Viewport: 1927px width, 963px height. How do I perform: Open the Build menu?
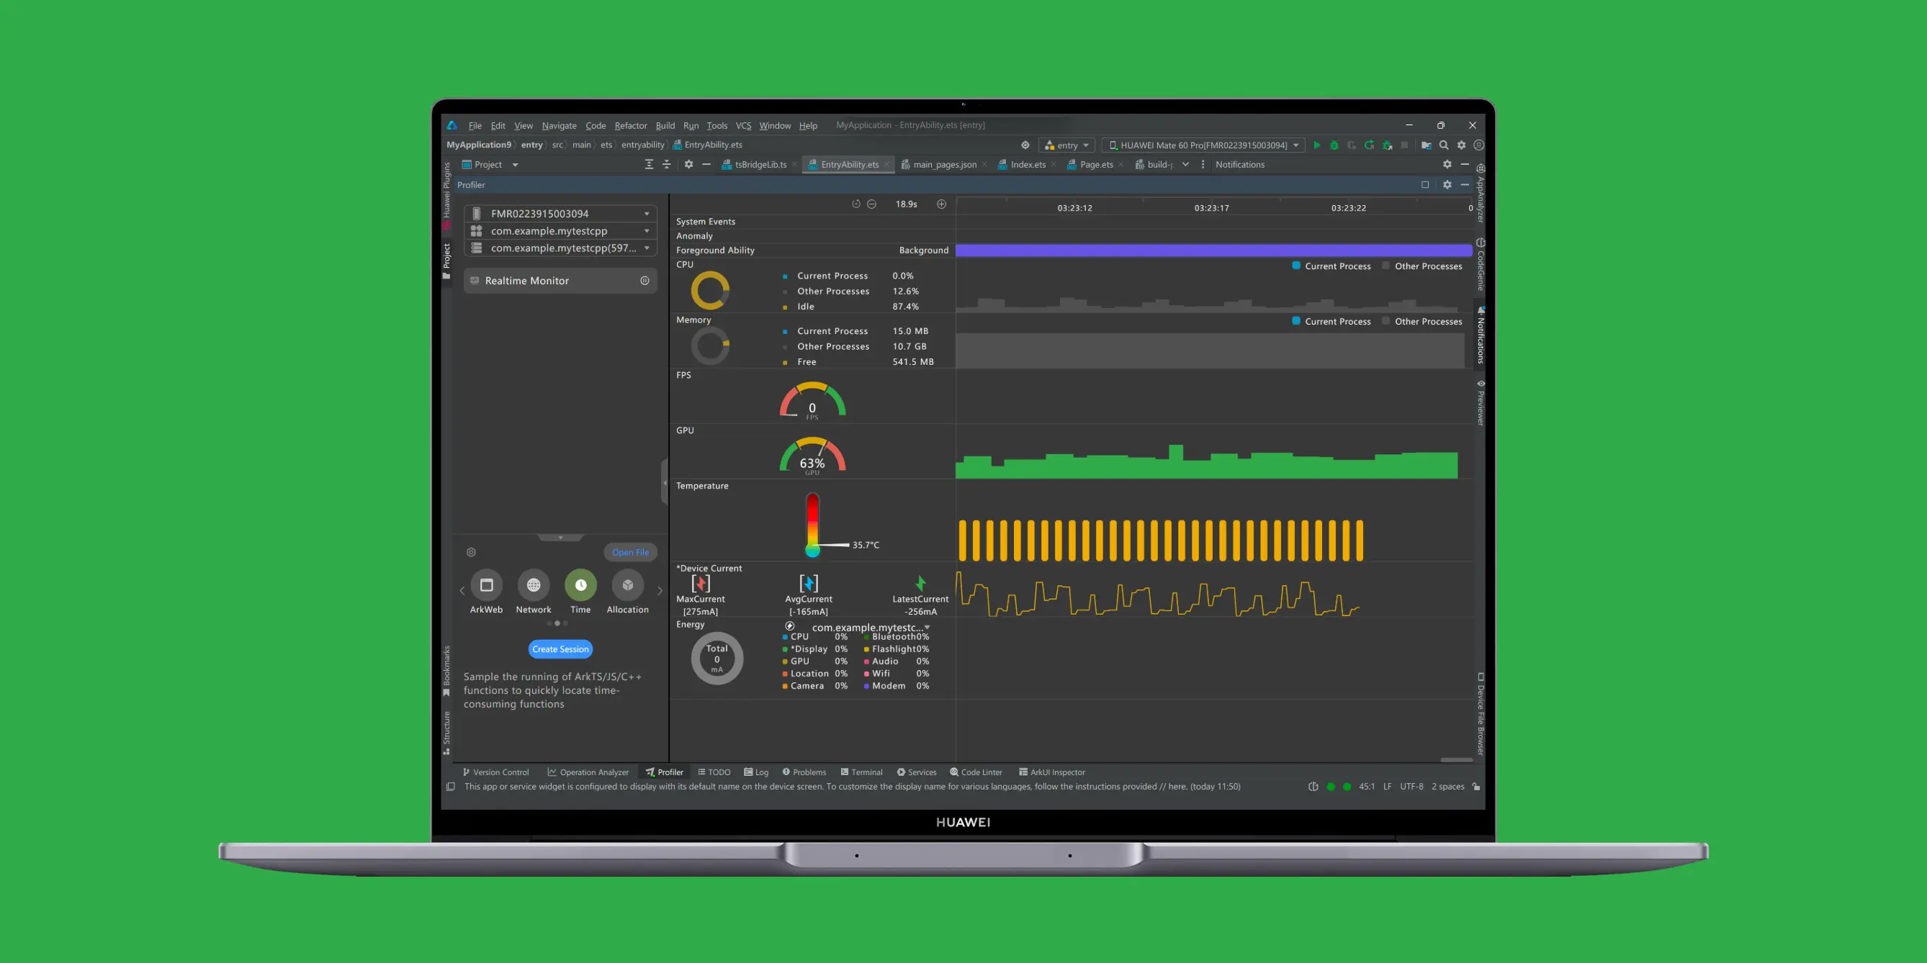(x=665, y=126)
